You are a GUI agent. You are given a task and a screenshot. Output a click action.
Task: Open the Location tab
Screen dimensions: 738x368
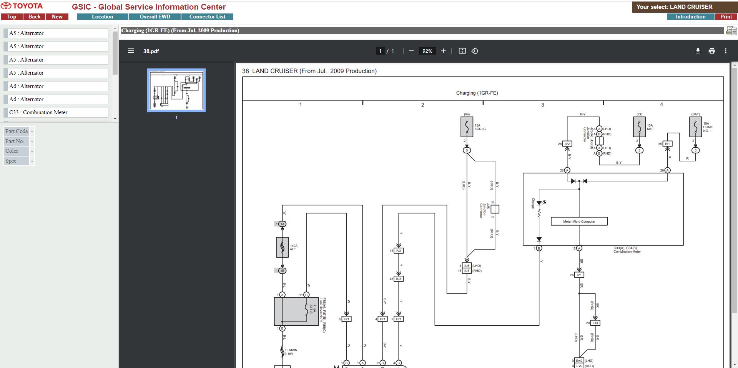click(103, 17)
